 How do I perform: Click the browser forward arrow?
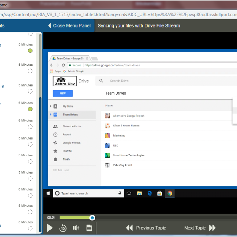click(57, 65)
